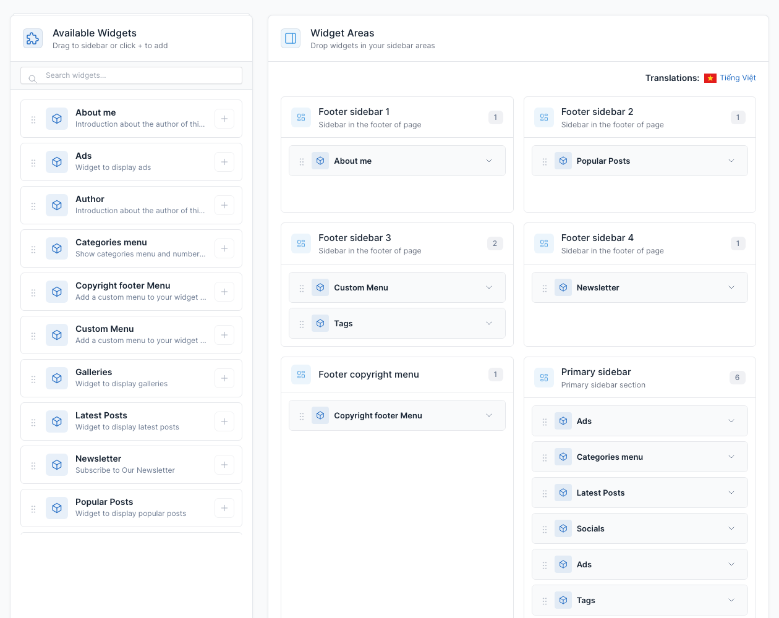Expand Tags widget chevron in Primary sidebar
The height and width of the screenshot is (618, 779).
pyautogui.click(x=731, y=600)
